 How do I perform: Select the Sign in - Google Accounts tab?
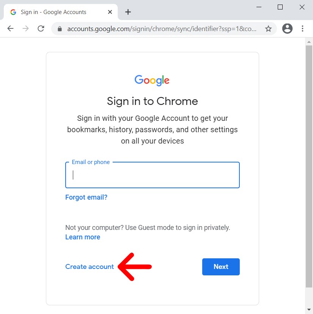pos(53,12)
